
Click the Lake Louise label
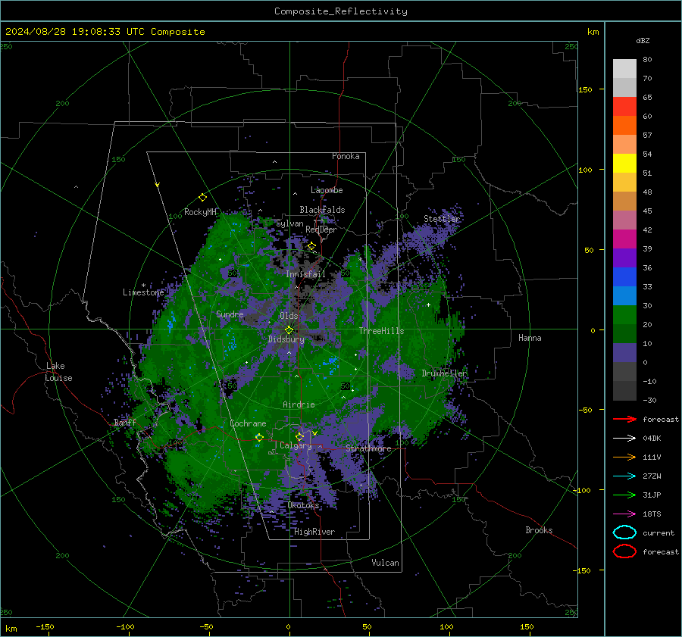pos(58,372)
